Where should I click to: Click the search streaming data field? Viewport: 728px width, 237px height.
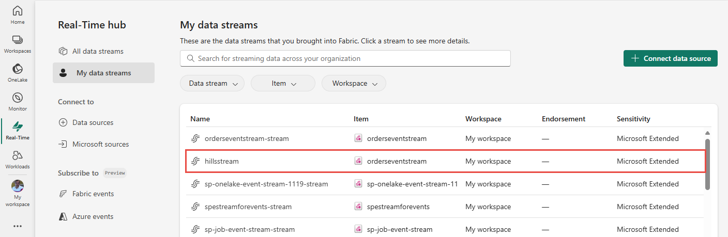[345, 58]
